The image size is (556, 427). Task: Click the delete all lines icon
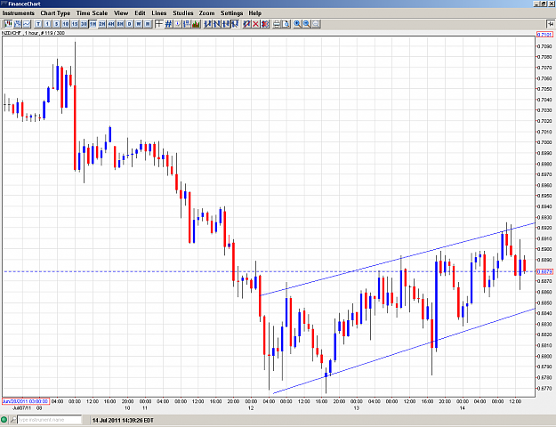coord(265,24)
